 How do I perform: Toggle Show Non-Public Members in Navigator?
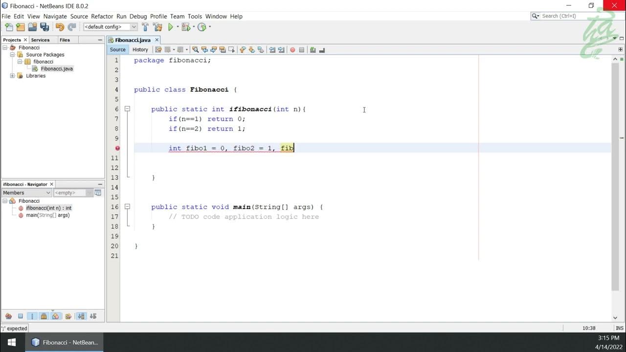pyautogui.click(x=44, y=316)
